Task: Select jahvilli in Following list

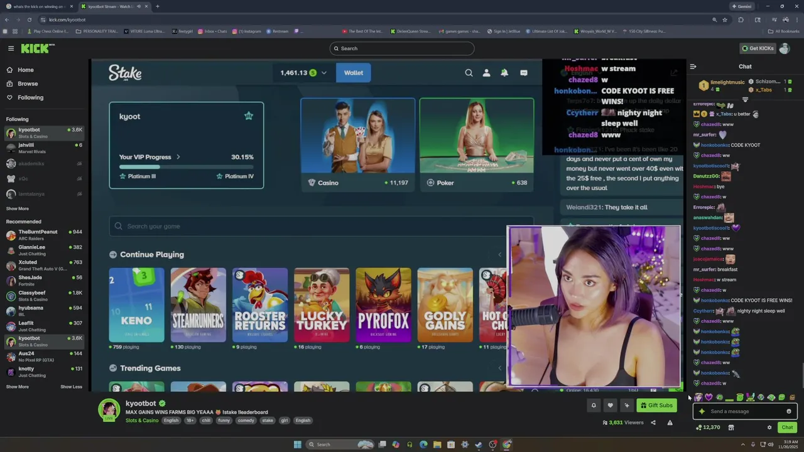Action: tap(44, 148)
